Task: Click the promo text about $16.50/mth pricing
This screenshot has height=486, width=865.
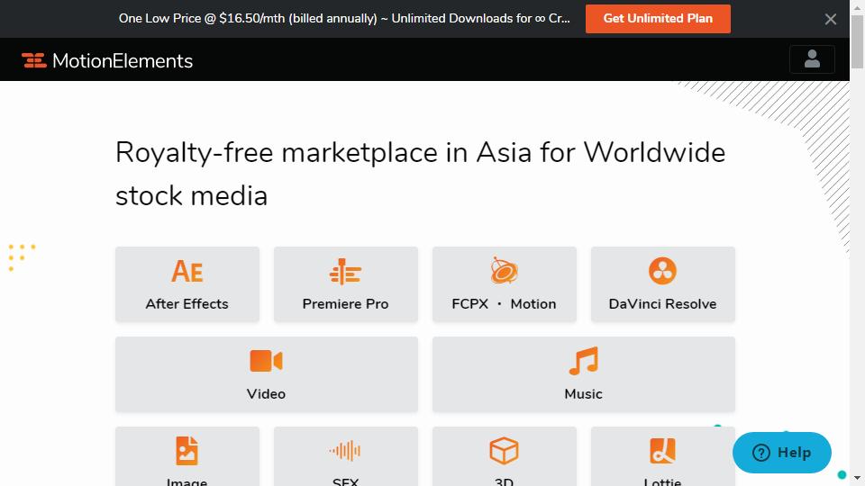Action: (344, 18)
